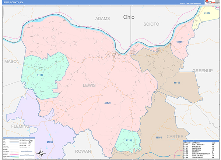Select ZIP code label 41135 on map
The height and width of the screenshot is (160, 221).
tap(129, 141)
